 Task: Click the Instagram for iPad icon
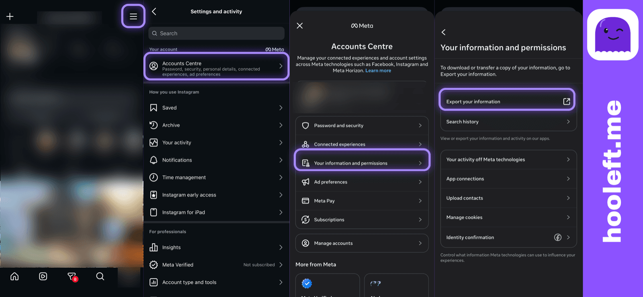click(154, 212)
